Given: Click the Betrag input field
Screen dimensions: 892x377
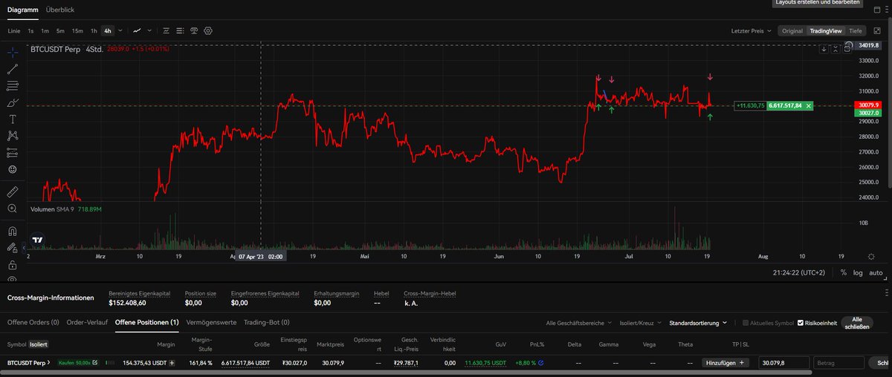Looking at the screenshot, I should coord(838,363).
